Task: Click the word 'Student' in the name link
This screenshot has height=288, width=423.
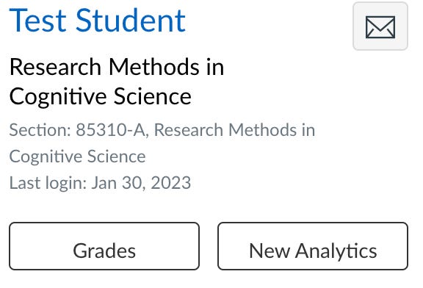Action: point(131,21)
